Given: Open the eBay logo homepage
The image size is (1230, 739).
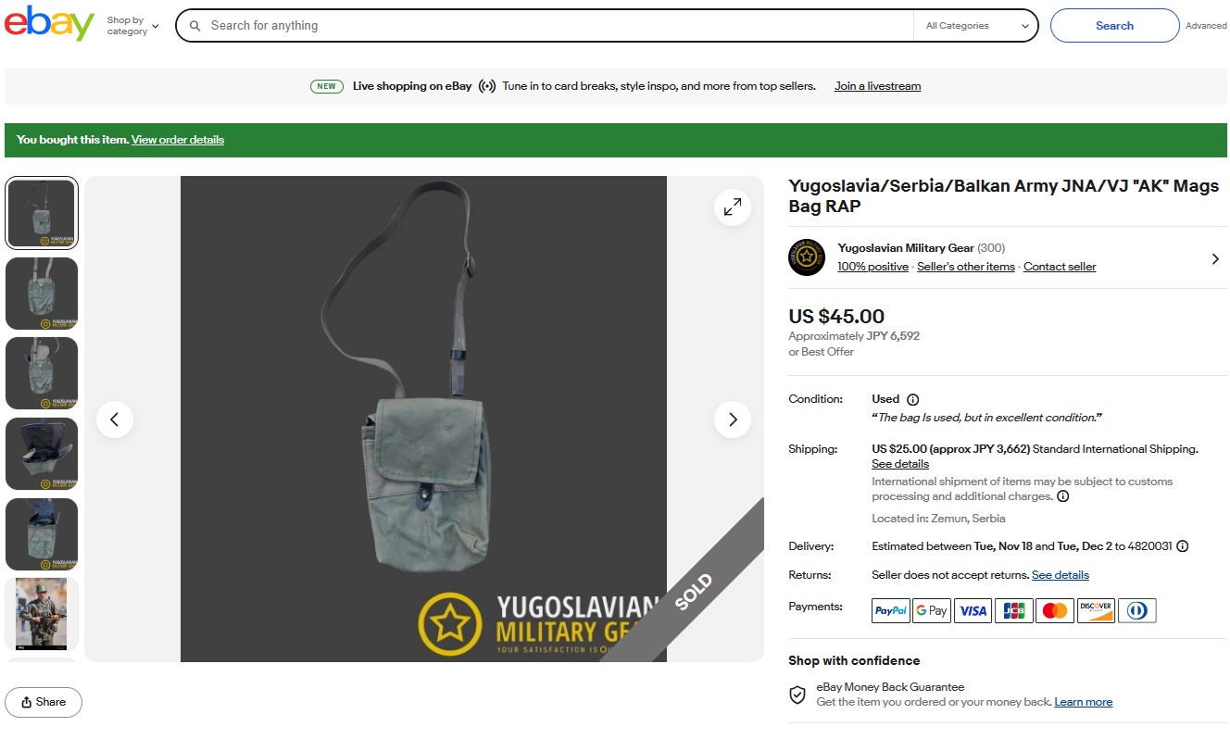Looking at the screenshot, I should [x=49, y=23].
